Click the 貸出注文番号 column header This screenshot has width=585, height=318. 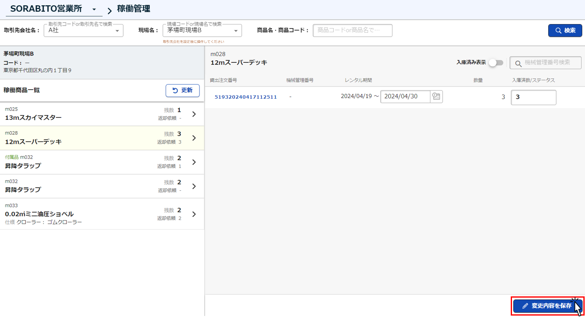[x=223, y=80]
